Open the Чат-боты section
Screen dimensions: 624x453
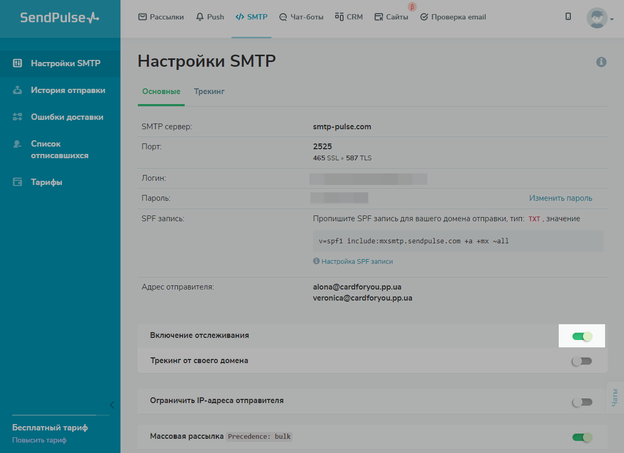pyautogui.click(x=283, y=17)
